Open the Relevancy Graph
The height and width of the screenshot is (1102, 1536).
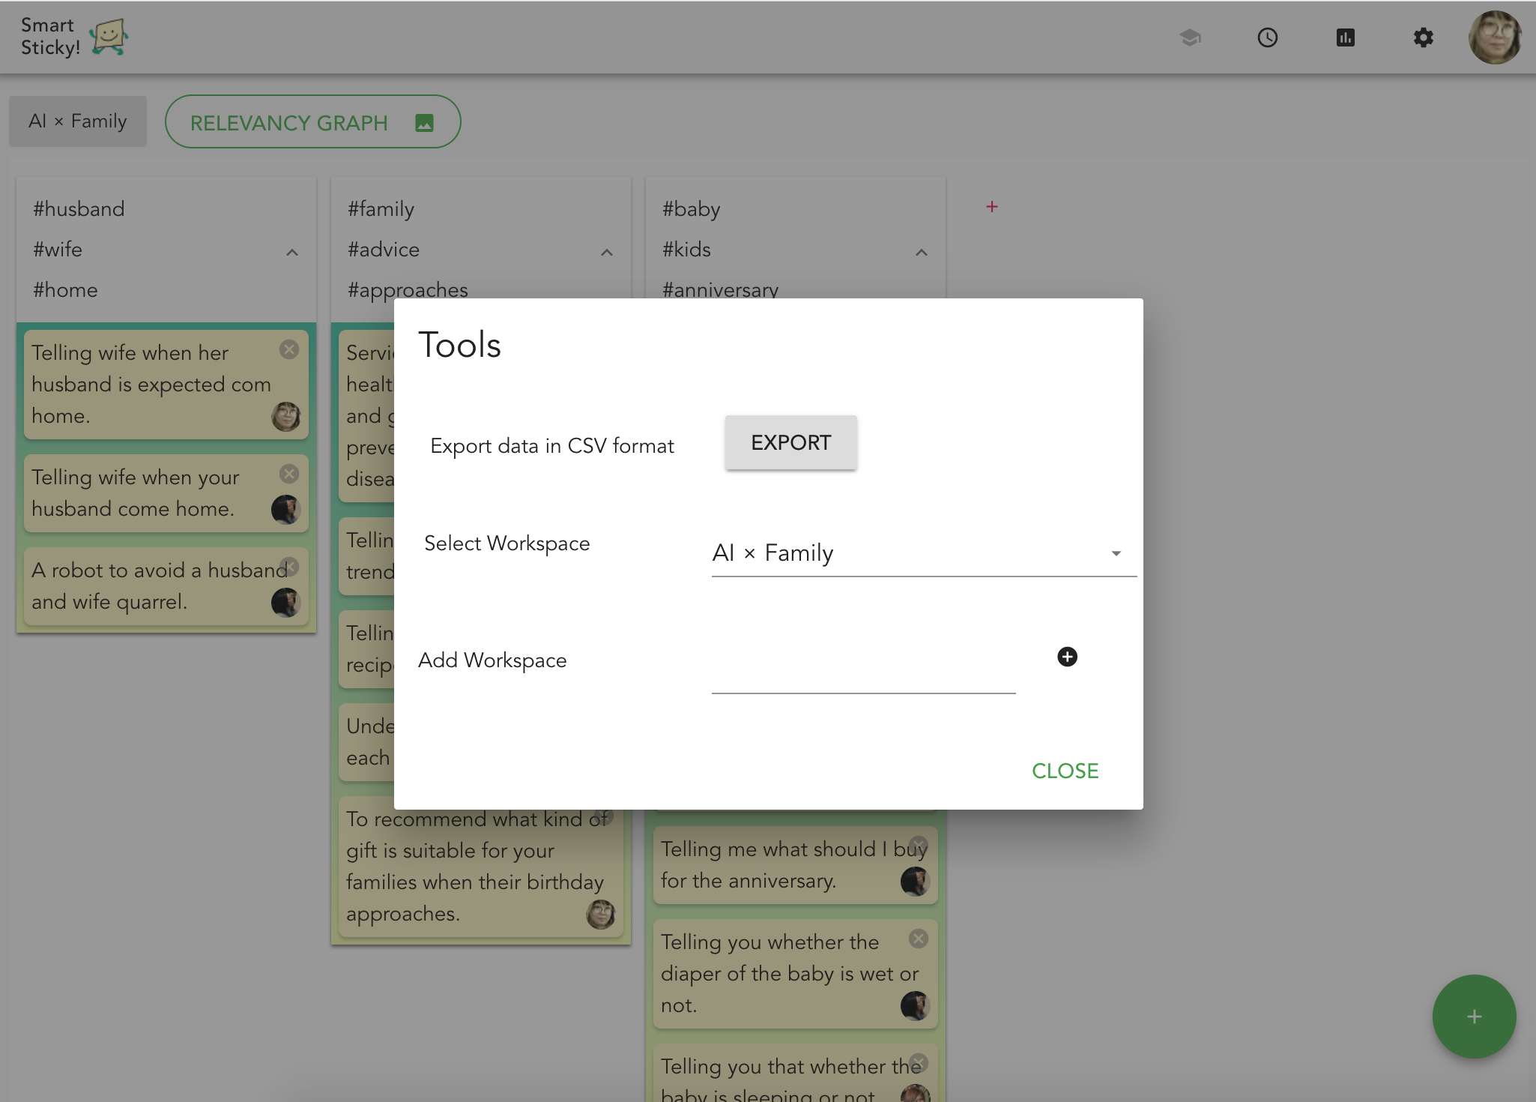(x=312, y=122)
